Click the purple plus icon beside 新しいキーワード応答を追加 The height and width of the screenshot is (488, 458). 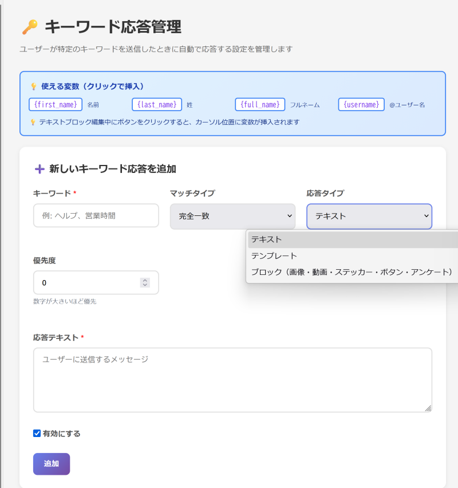pyautogui.click(x=40, y=169)
